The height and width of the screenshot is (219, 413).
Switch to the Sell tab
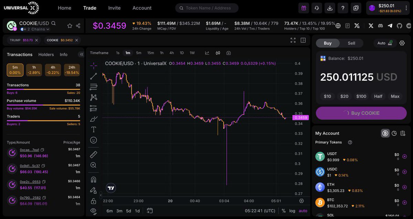click(351, 43)
